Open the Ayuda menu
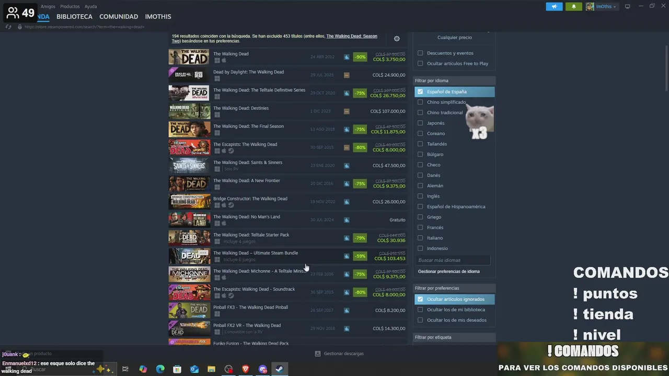Image resolution: width=669 pixels, height=376 pixels. click(x=90, y=7)
